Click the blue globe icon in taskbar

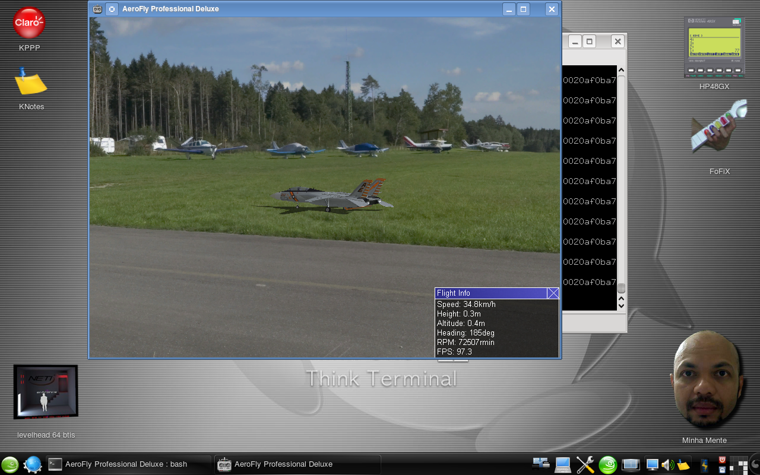pos(33,464)
